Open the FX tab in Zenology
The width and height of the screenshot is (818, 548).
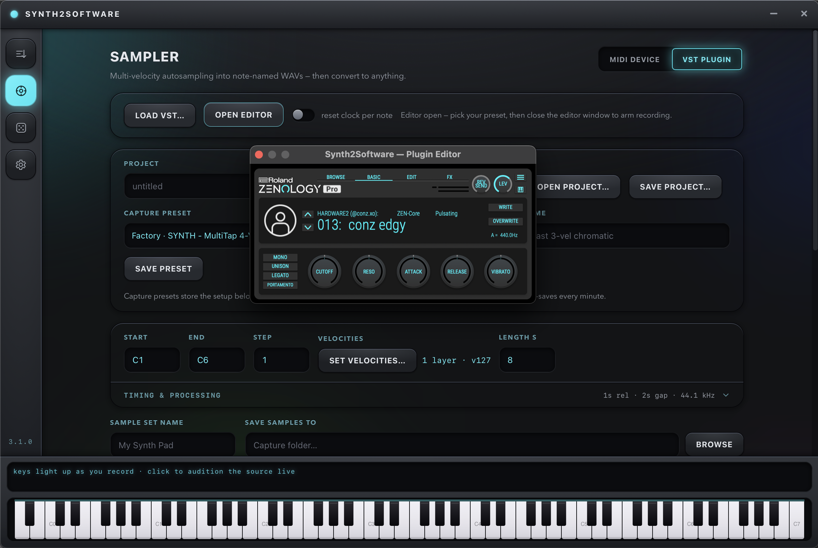[x=449, y=177]
